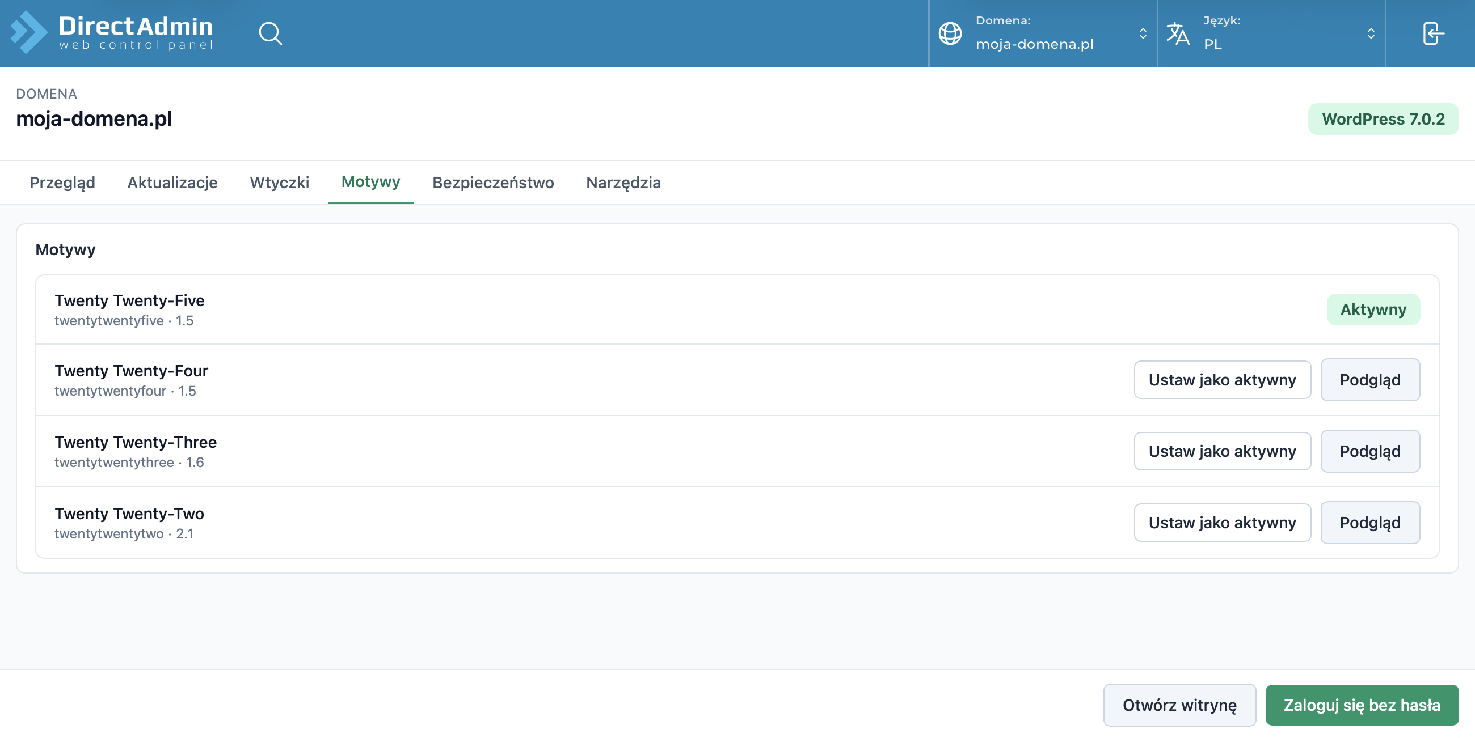
Task: Open the Wtyczki tab
Action: tap(280, 183)
